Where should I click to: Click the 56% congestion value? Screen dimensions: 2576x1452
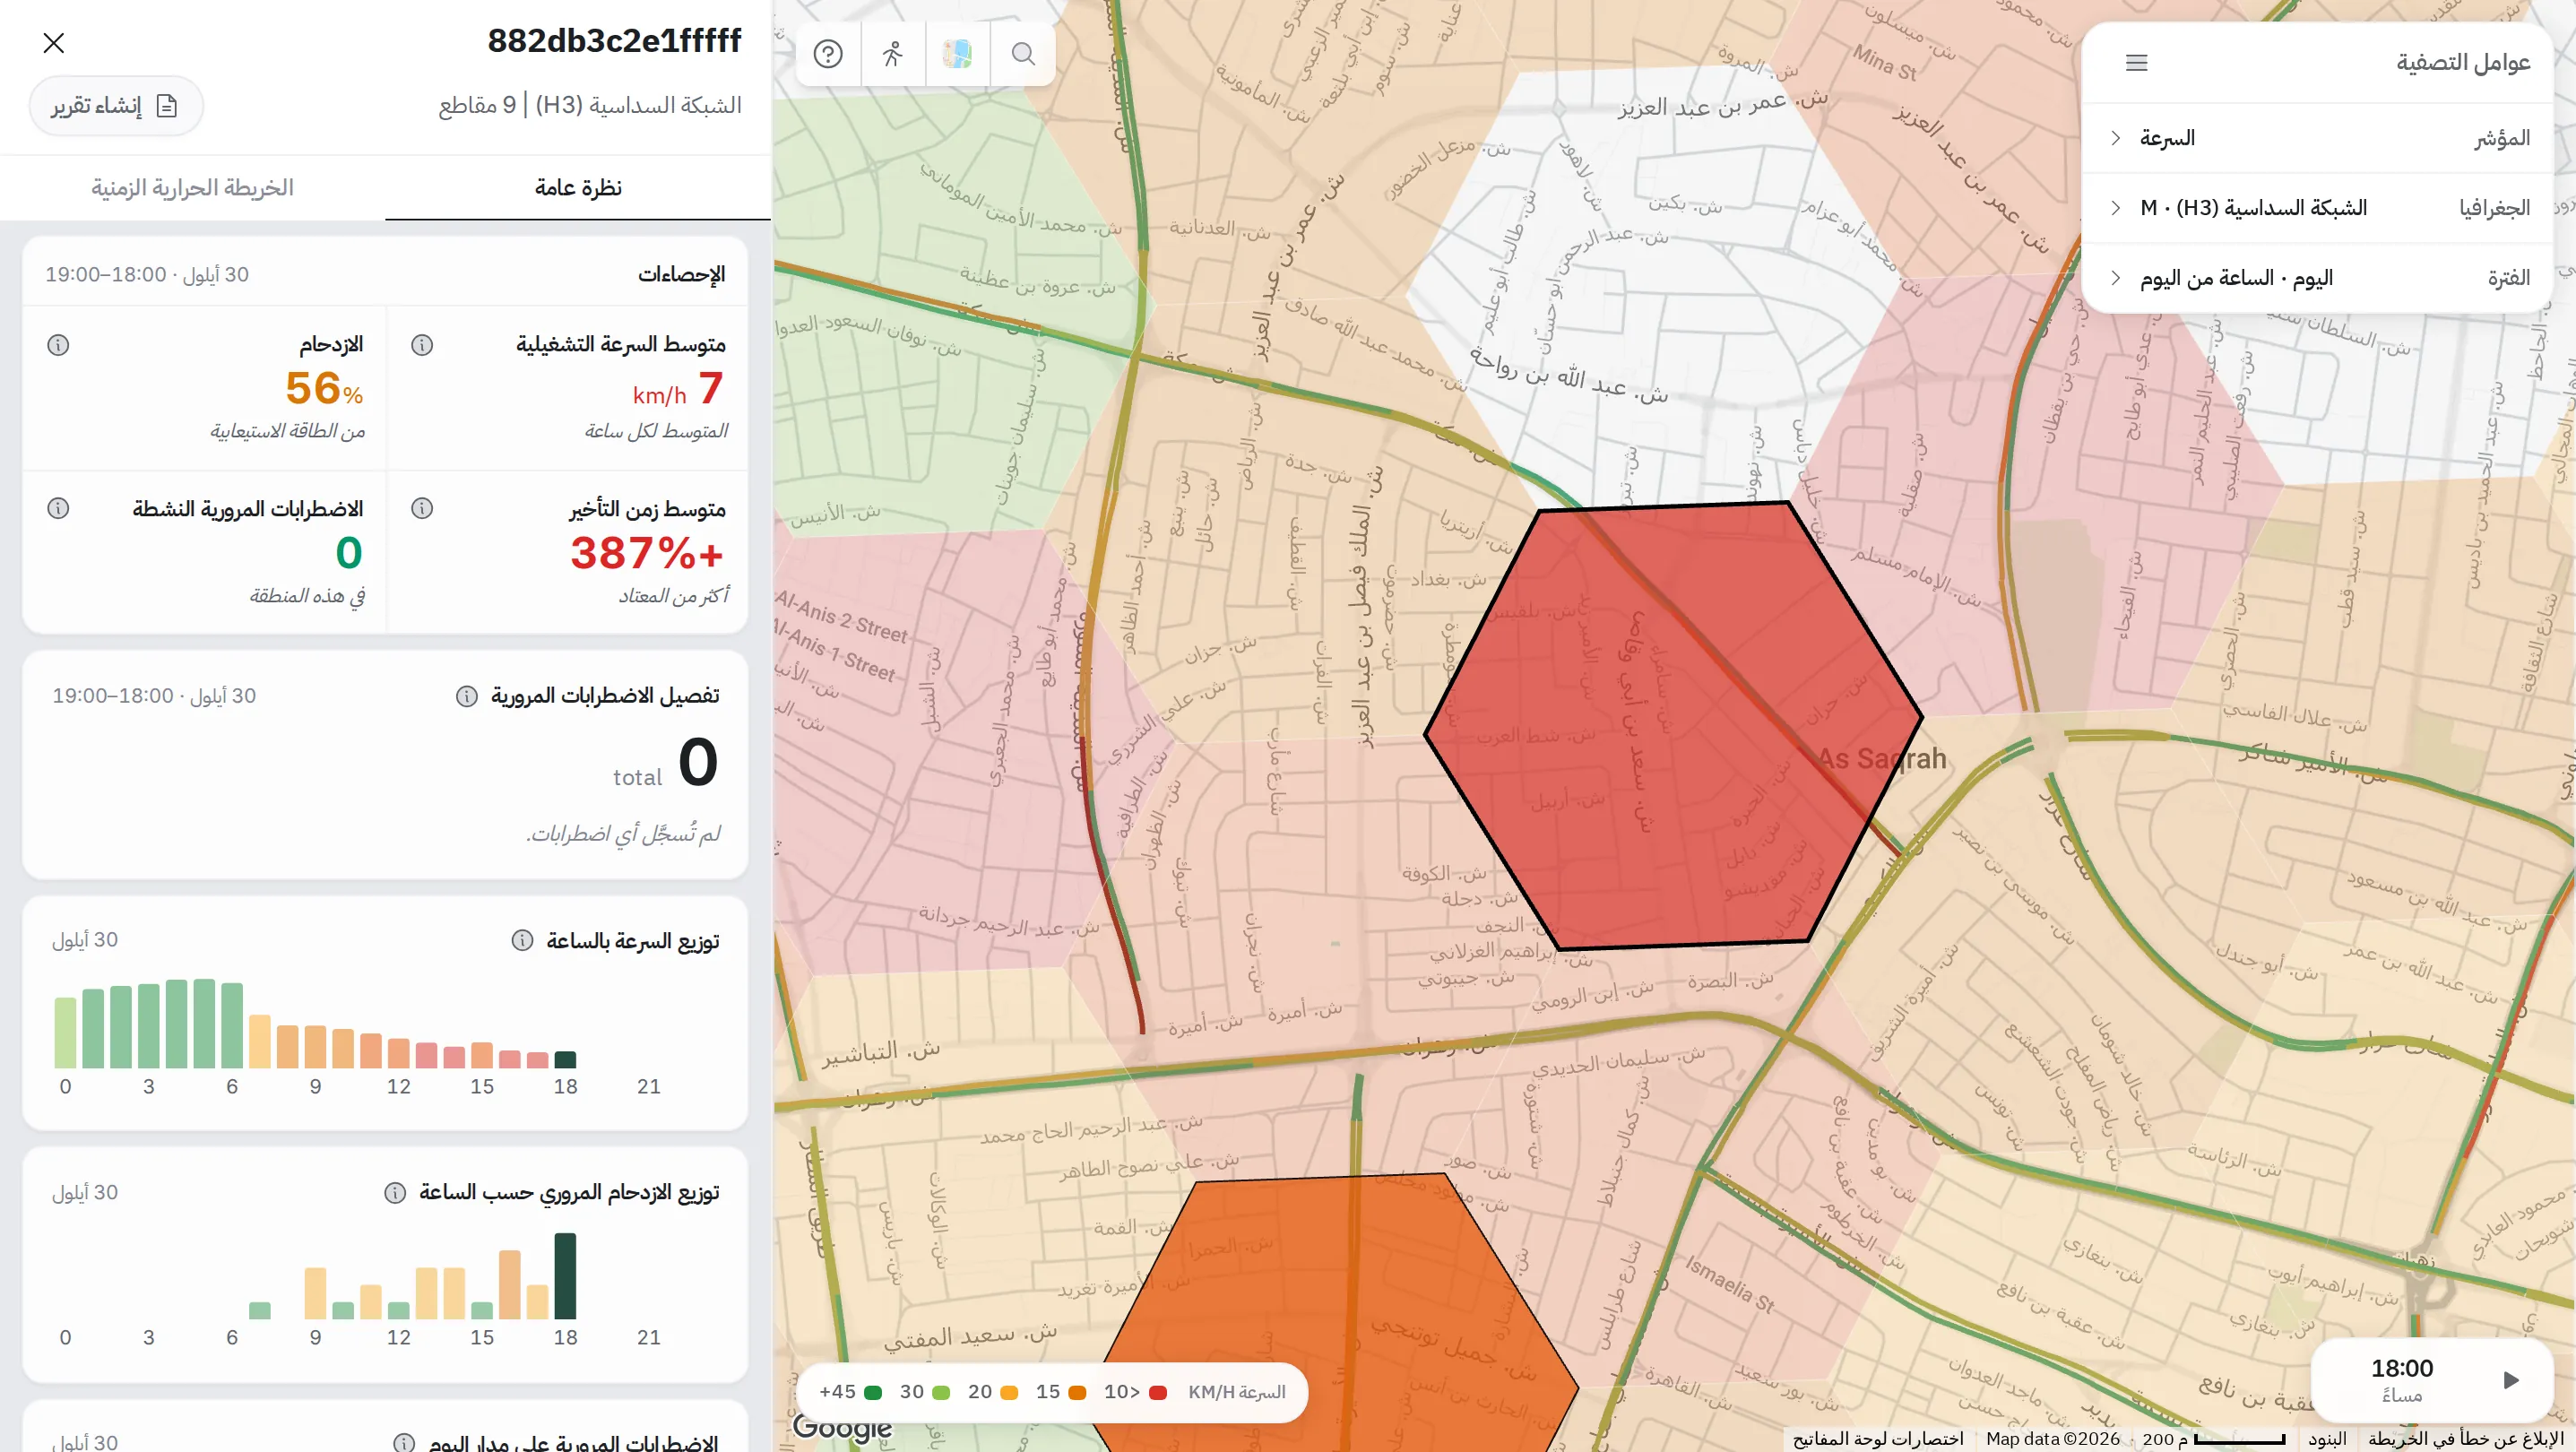[324, 389]
